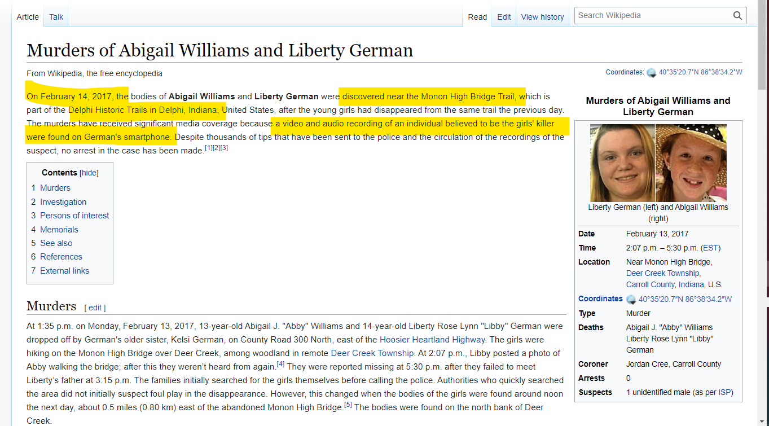Open the Article tab

(x=28, y=17)
